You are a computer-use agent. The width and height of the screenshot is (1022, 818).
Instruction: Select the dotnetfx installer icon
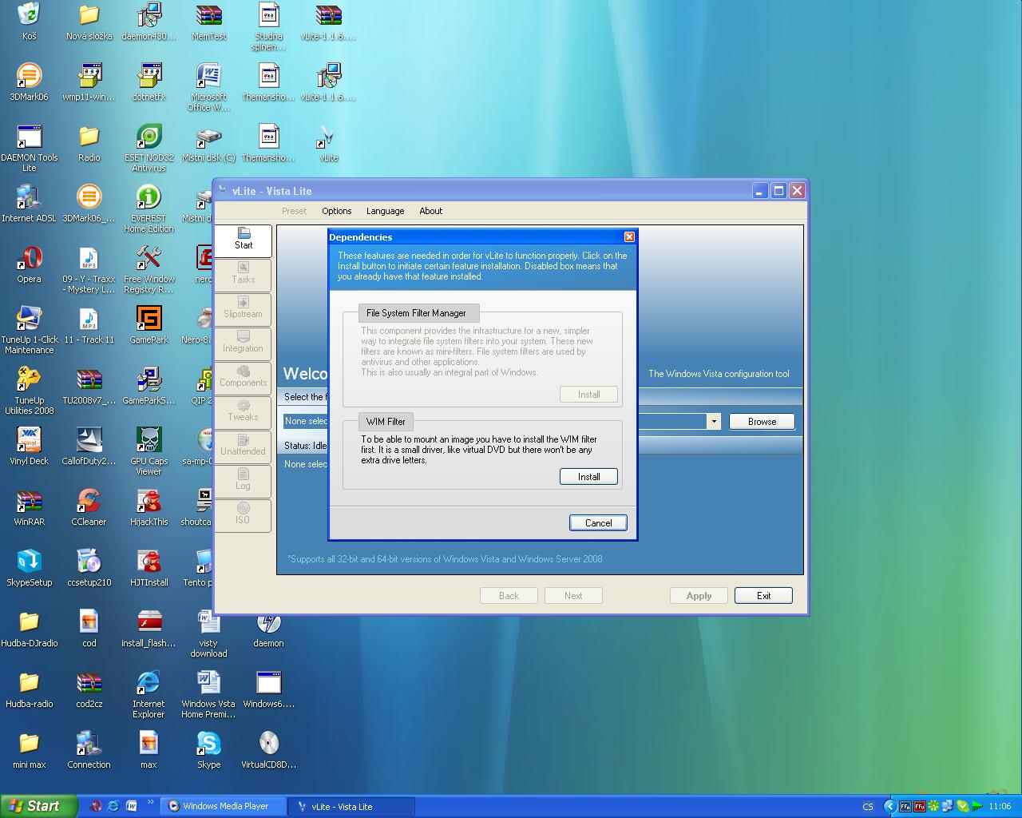click(x=149, y=82)
